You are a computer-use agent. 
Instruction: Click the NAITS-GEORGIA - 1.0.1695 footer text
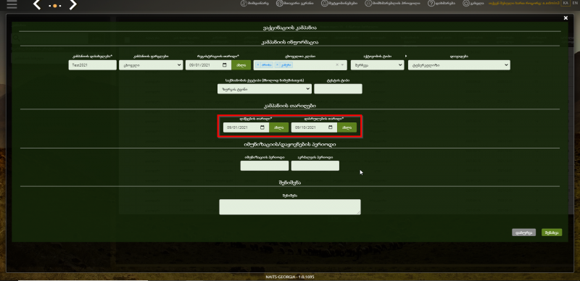(290, 277)
